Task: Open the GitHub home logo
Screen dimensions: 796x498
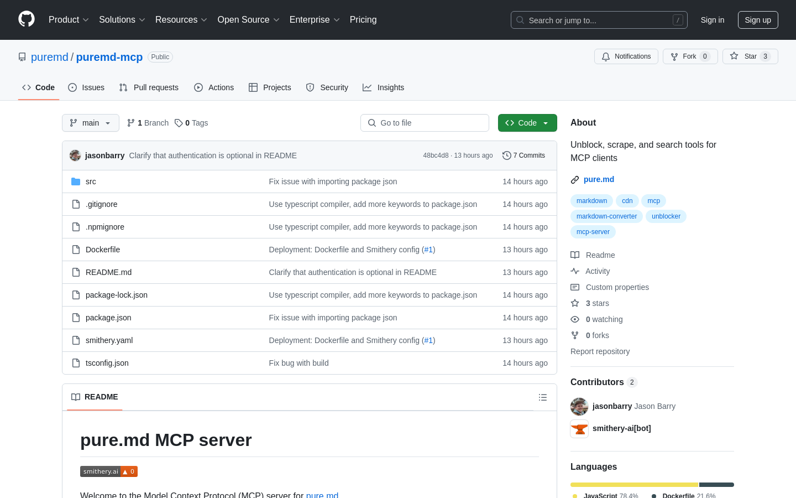Action: 27,19
